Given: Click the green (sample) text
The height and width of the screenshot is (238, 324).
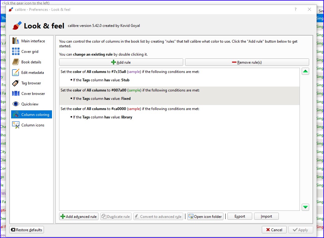Looking at the screenshot, I should pyautogui.click(x=134, y=90).
